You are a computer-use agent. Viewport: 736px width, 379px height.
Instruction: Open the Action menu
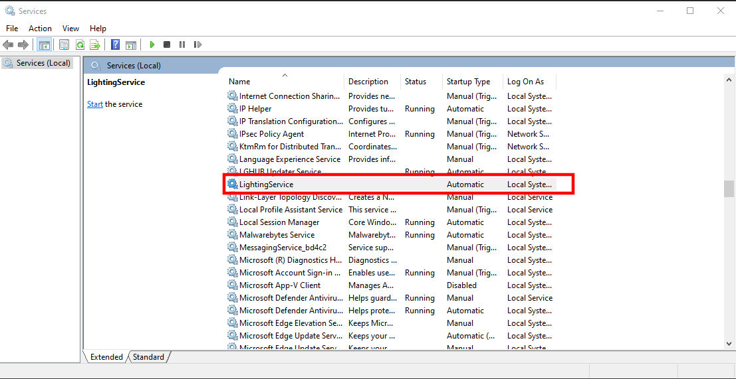point(40,29)
